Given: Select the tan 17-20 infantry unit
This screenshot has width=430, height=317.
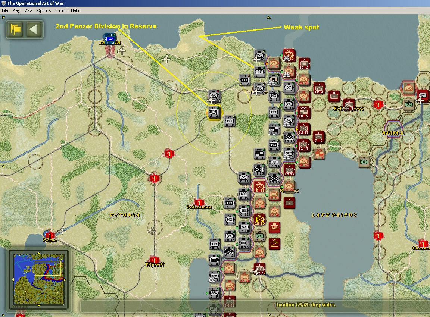Looking at the screenshot, I should [x=274, y=211].
